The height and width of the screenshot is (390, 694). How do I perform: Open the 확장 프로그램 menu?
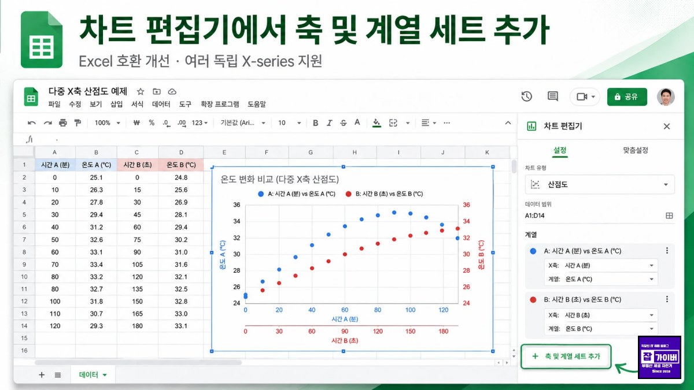[220, 105]
